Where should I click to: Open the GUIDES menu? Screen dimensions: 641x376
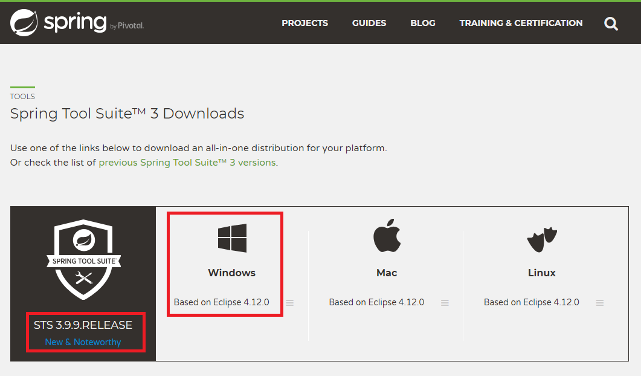pyautogui.click(x=369, y=23)
